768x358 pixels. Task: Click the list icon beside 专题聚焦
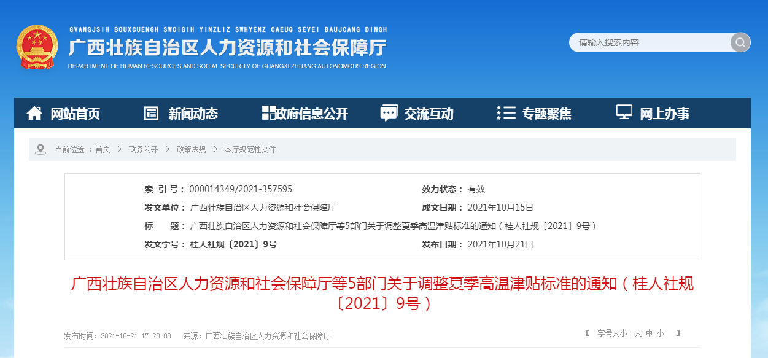[x=506, y=113]
